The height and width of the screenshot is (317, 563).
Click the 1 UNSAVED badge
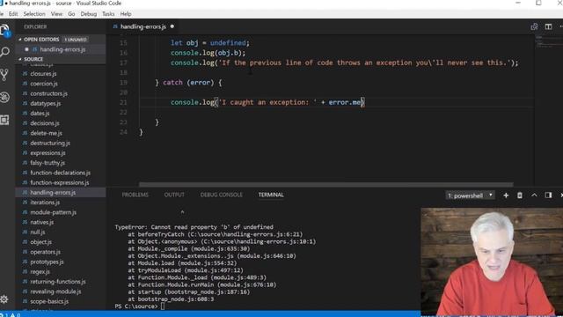point(76,39)
